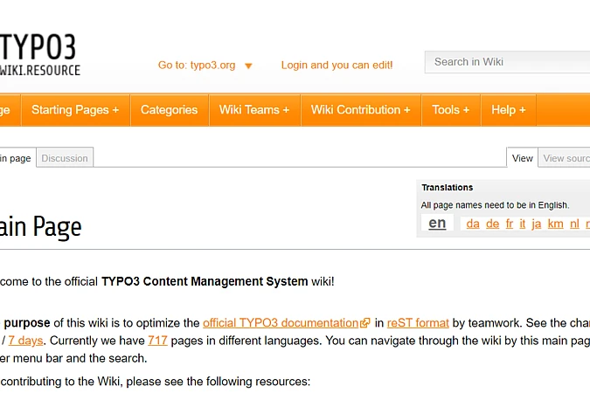590x393 pixels.
Task: Expand the Starting Pages + menu
Action: point(75,110)
